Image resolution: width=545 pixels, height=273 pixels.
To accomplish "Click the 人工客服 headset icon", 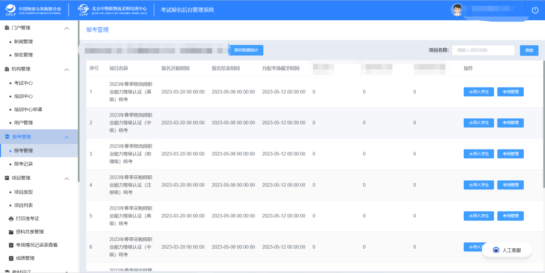I will pyautogui.click(x=496, y=250).
